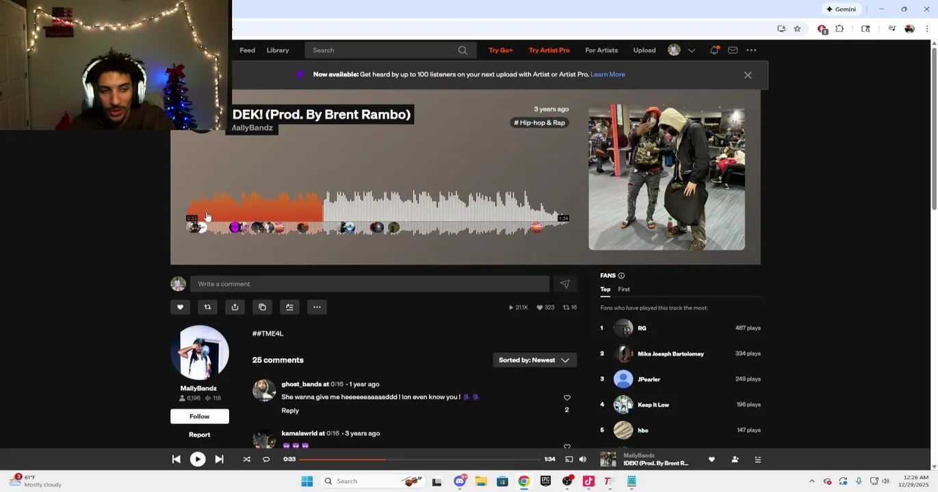Open the Feed page
This screenshot has width=938, height=492.
pyautogui.click(x=247, y=50)
